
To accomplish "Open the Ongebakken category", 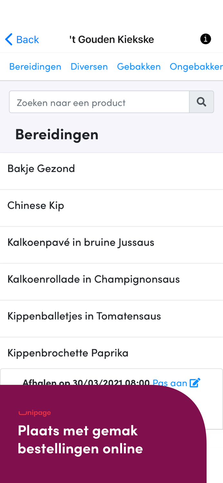I will coord(197,66).
